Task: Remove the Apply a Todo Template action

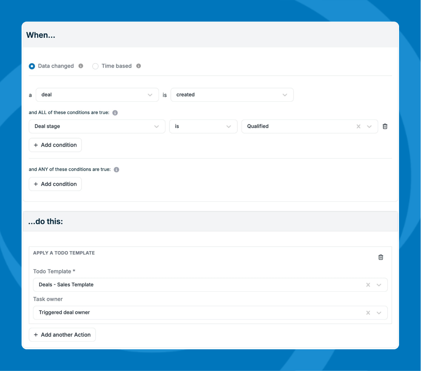Action: click(x=381, y=257)
